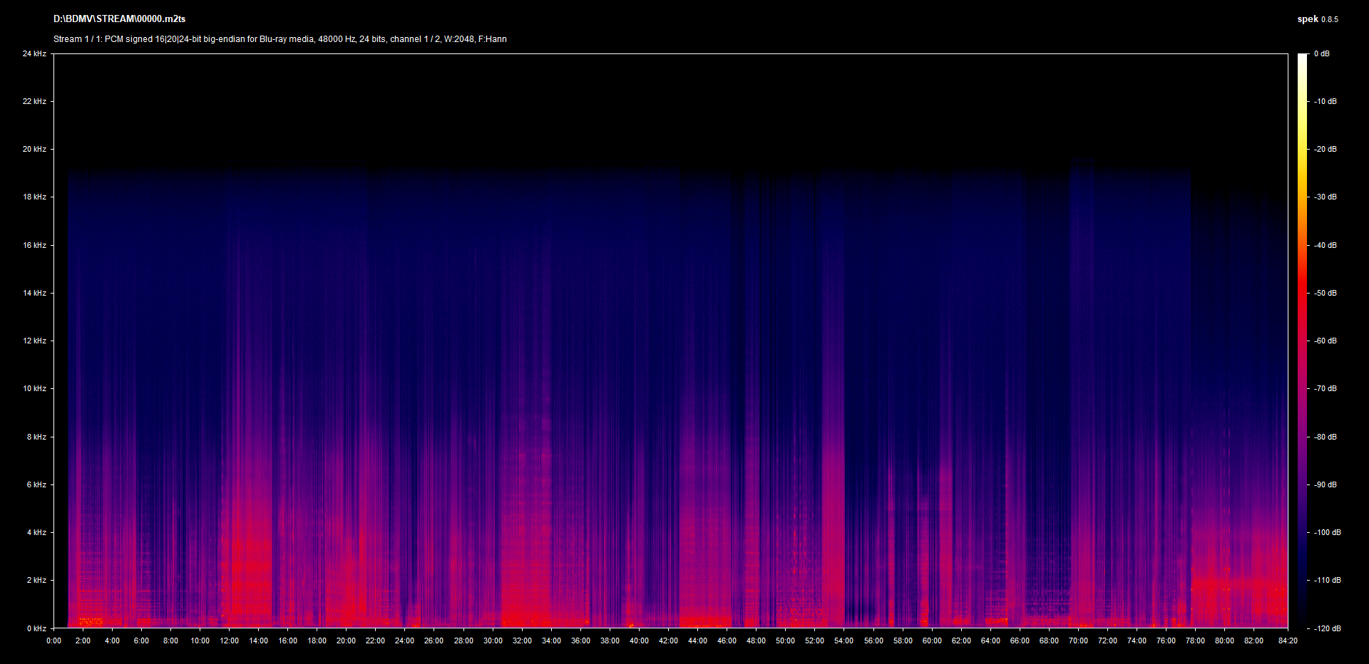The height and width of the screenshot is (664, 1369).
Task: Select the -30 dB legend label
Action: click(1325, 197)
